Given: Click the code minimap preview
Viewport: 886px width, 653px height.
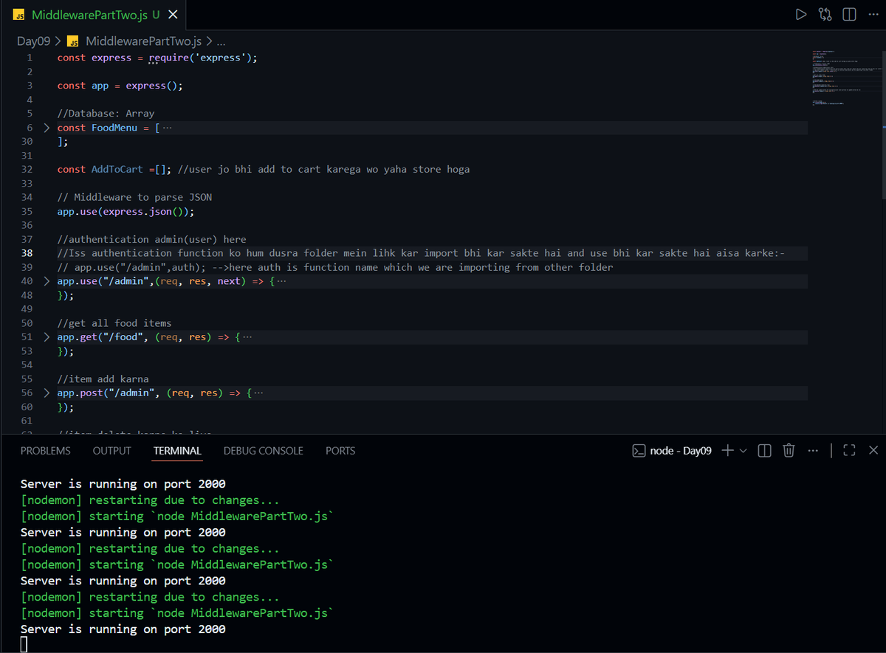Looking at the screenshot, I should [x=846, y=78].
